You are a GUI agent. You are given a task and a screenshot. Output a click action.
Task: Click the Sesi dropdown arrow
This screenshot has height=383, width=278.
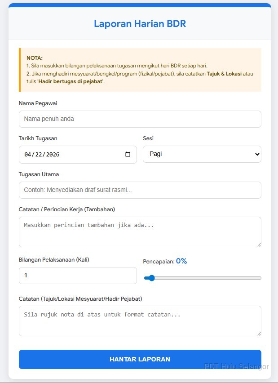pos(257,154)
